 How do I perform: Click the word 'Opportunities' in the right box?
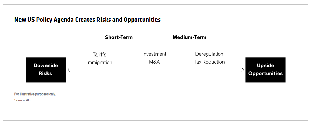coord(266,73)
